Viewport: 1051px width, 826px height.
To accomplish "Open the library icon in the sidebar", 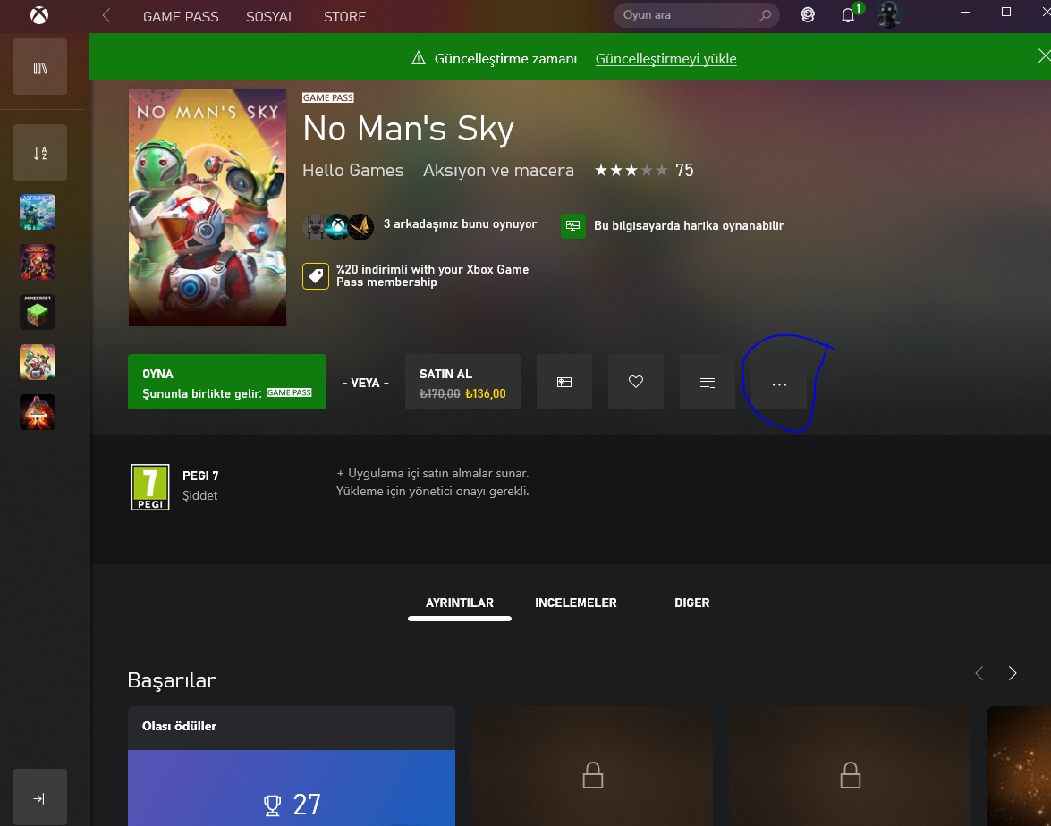I will (40, 67).
